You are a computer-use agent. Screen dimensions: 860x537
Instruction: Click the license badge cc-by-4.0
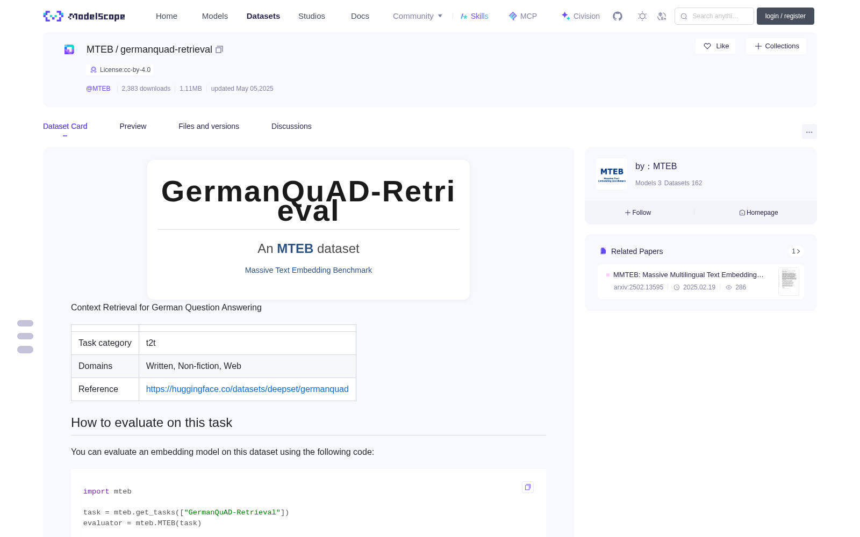tap(120, 70)
